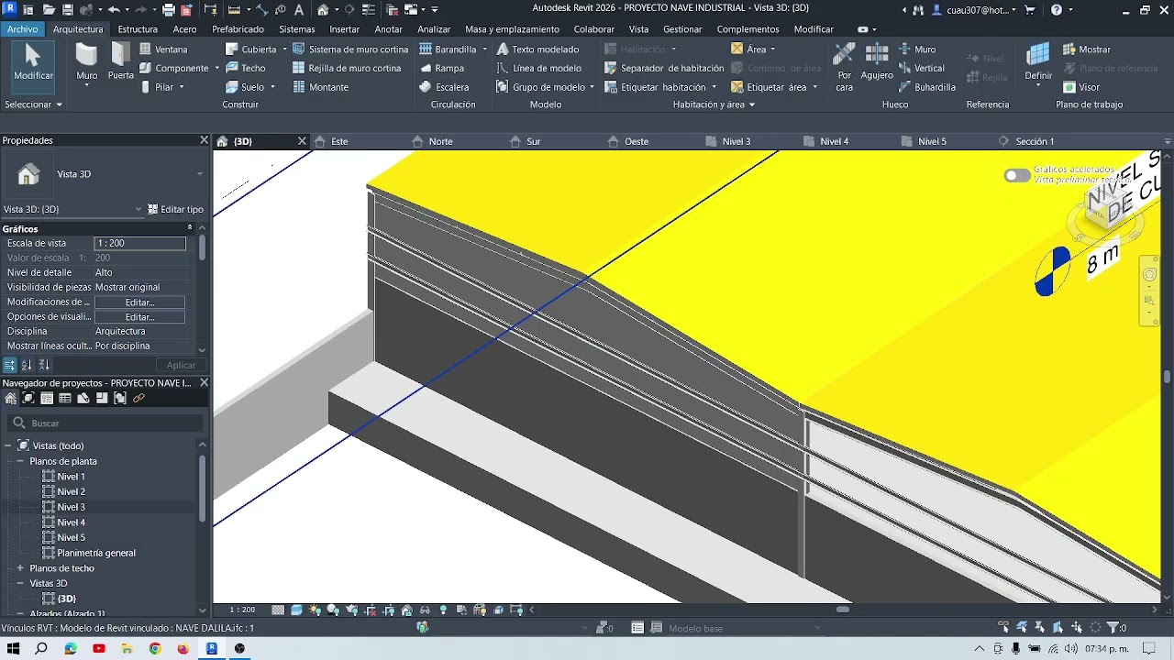
Task: Pick the Texto modelado tool
Action: [x=538, y=49]
